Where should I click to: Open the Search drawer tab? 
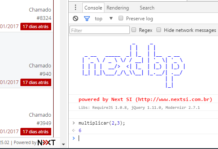tap(147, 8)
